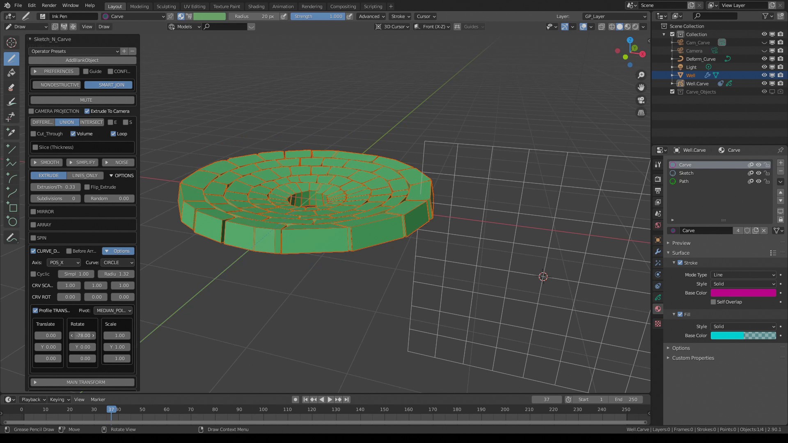Click the Play animation button

click(330, 400)
